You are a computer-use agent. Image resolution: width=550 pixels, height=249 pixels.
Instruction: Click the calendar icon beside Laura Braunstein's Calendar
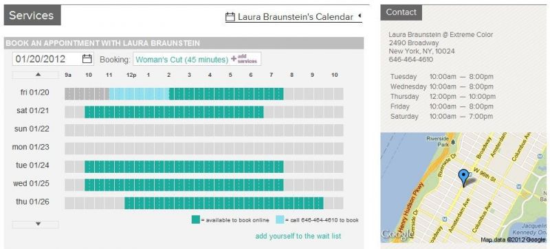[230, 16]
